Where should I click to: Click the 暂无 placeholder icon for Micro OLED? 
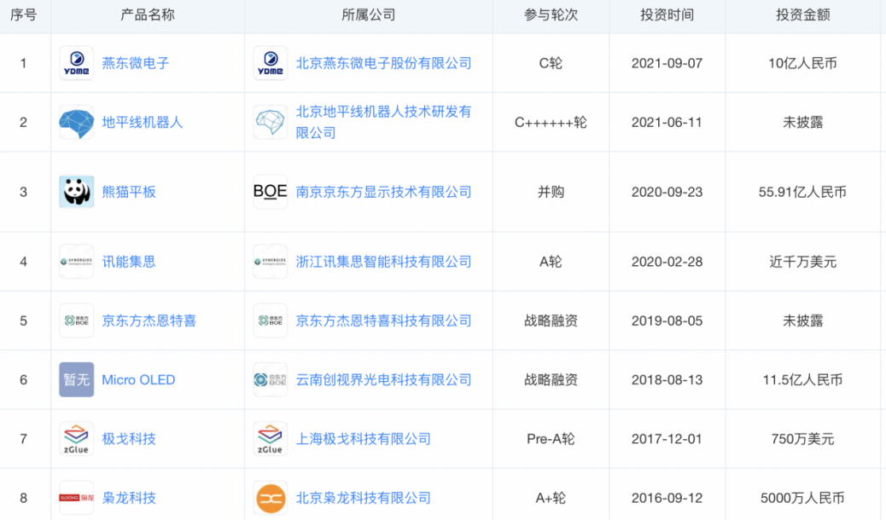coord(76,379)
